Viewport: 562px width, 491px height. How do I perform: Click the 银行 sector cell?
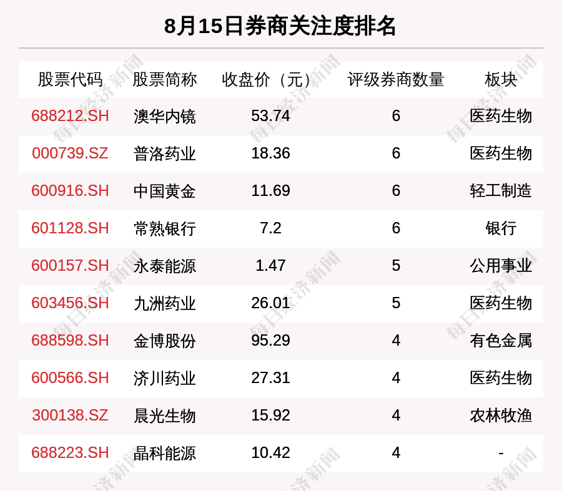point(501,228)
